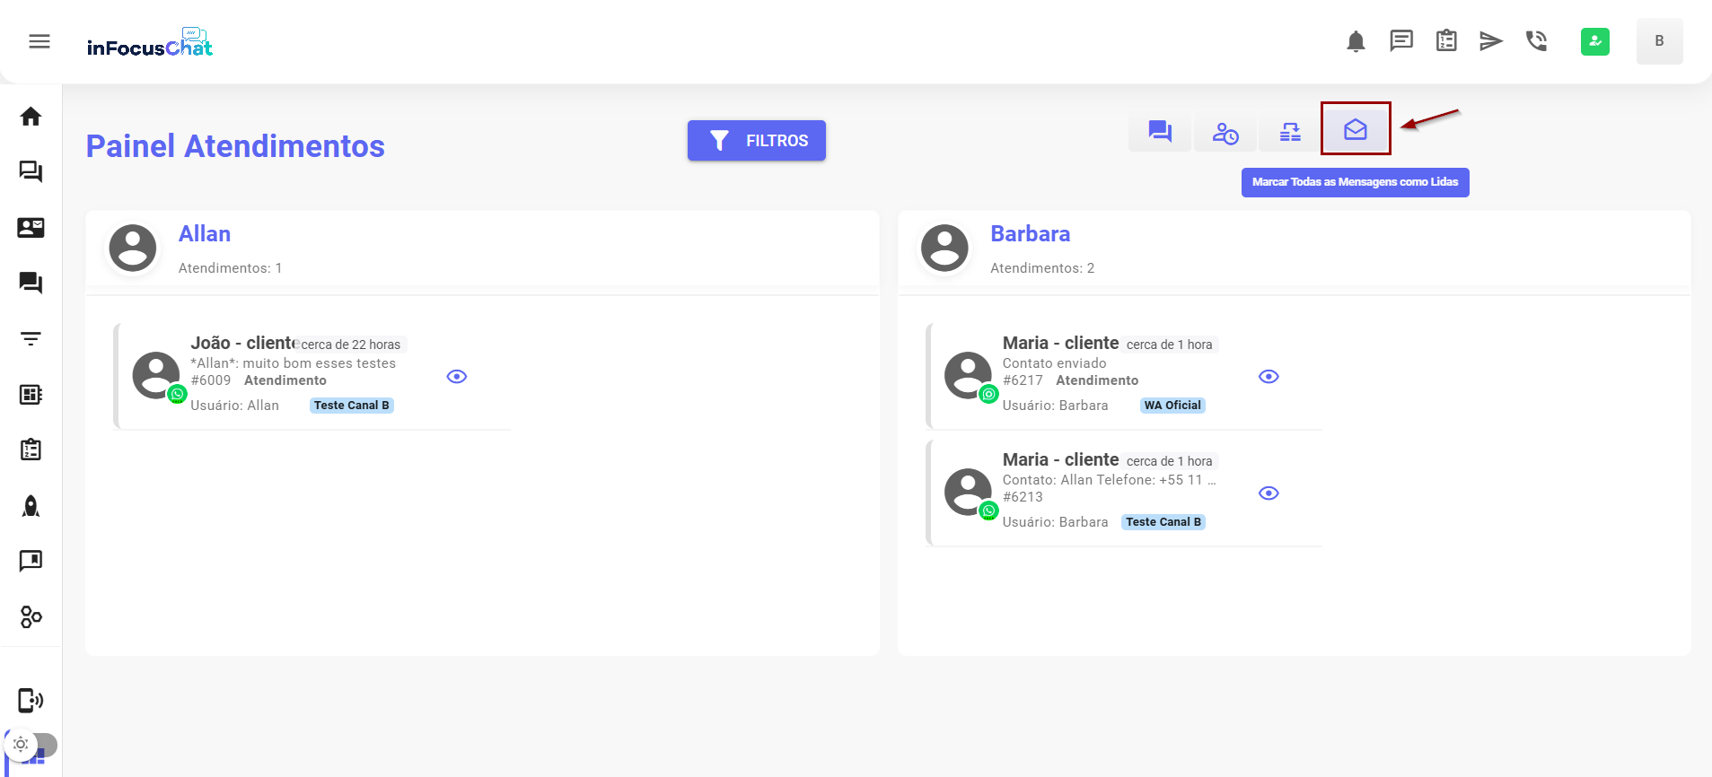Click the send paper plane icon
Image resolution: width=1712 pixels, height=777 pixels.
tap(1490, 41)
